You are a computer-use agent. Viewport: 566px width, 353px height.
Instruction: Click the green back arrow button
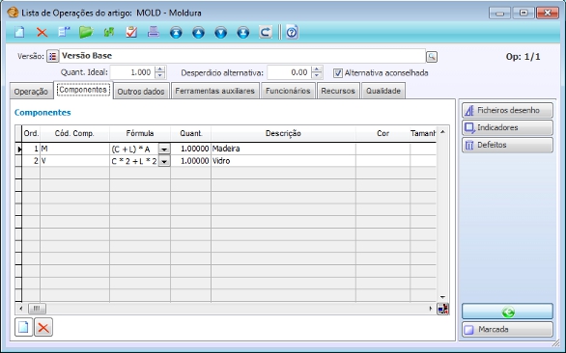click(x=507, y=312)
